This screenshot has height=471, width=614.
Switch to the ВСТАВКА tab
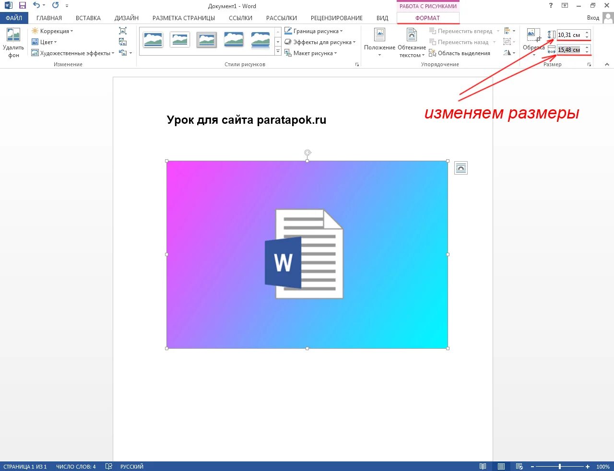pyautogui.click(x=88, y=18)
